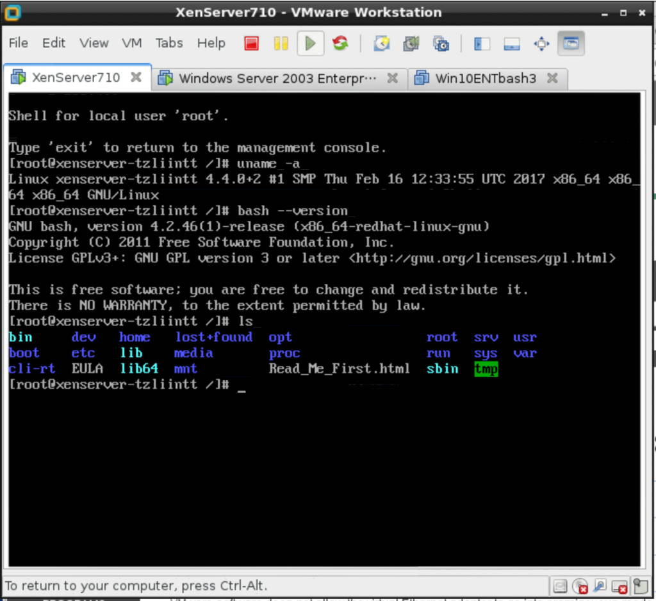656x601 pixels.
Task: Click the cli-rt directory entry
Action: click(x=32, y=368)
